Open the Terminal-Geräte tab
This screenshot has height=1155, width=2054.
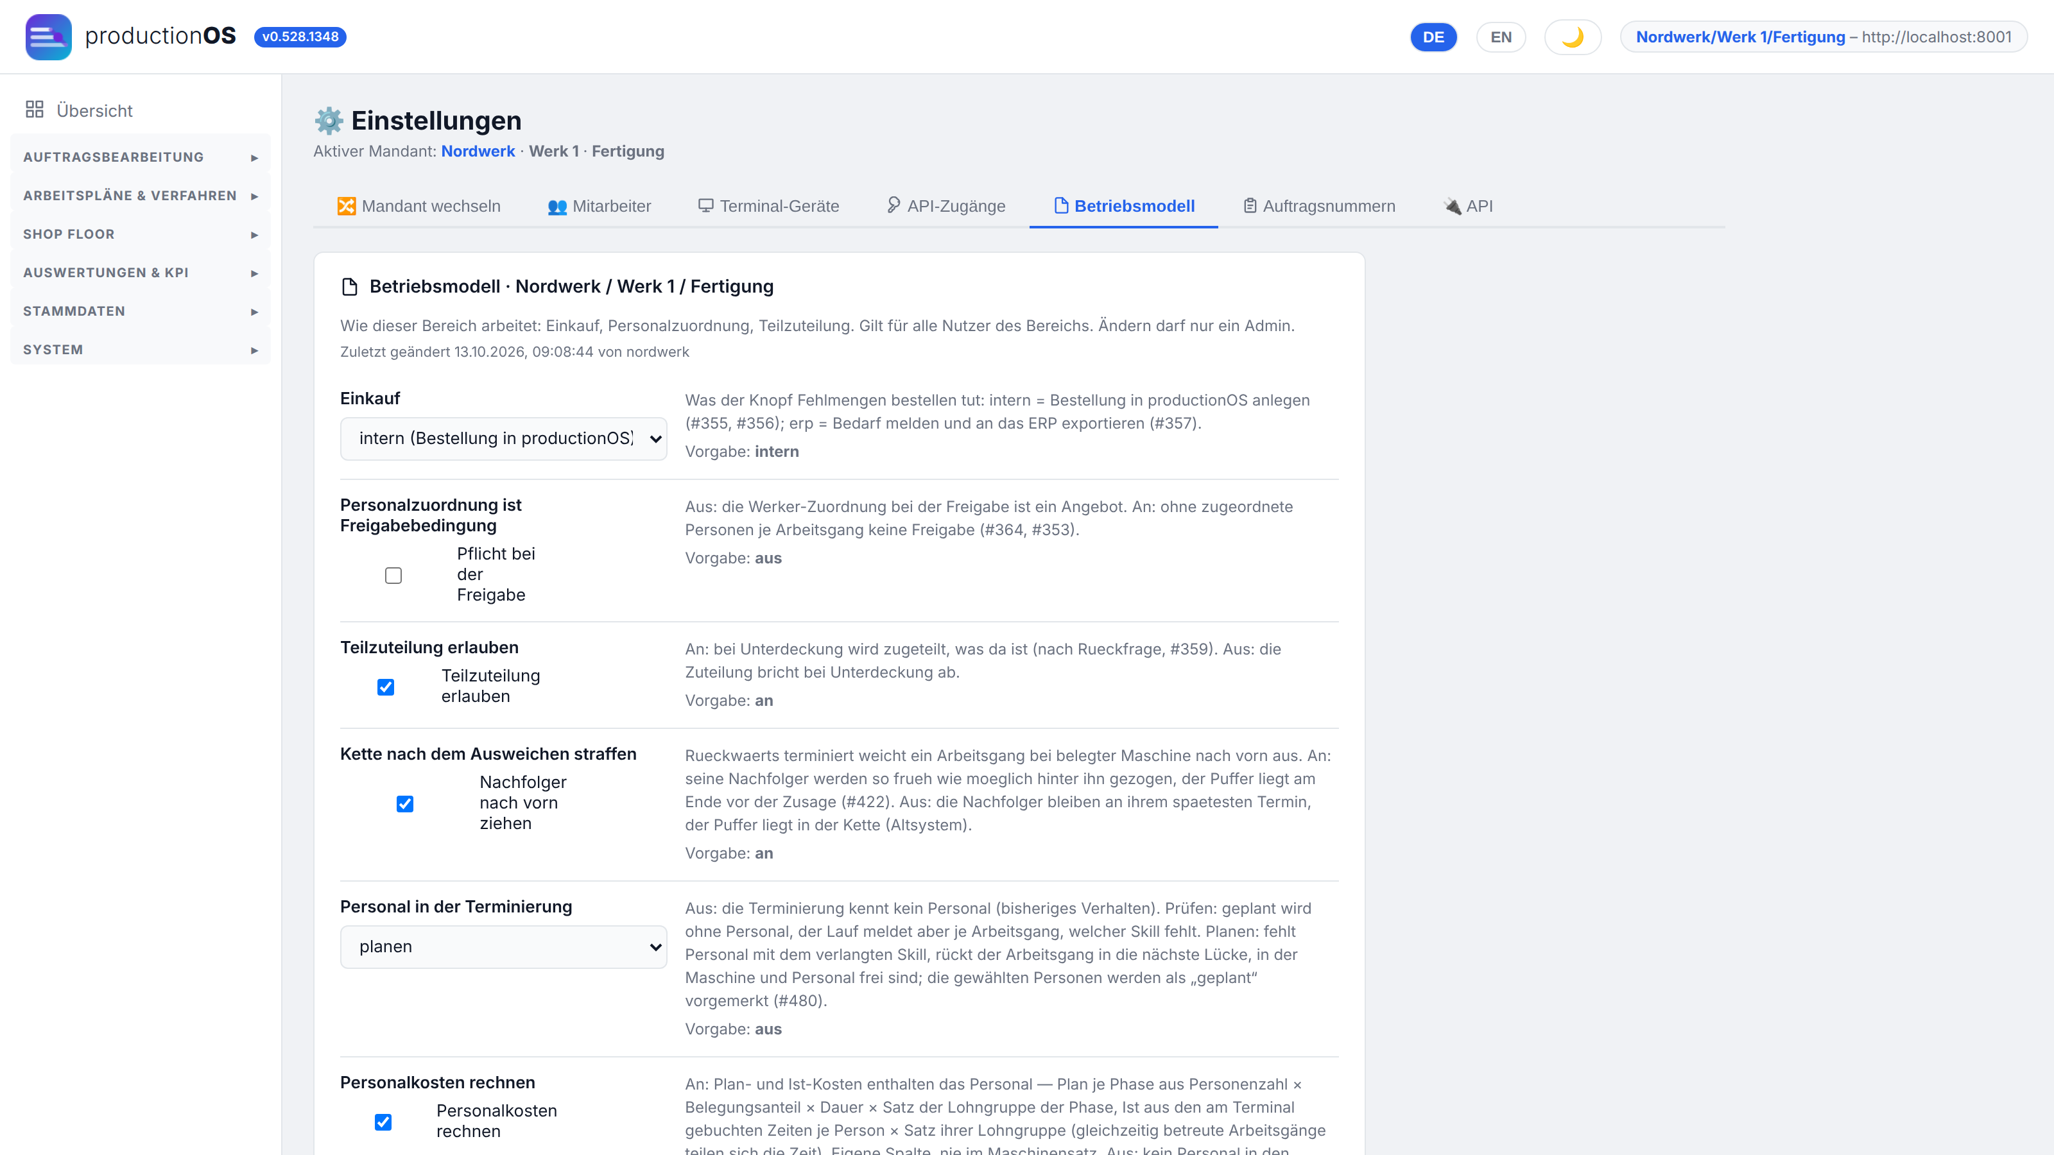point(769,207)
